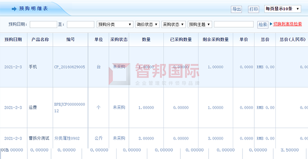Open the 每页显示10条 page size dropdown
308x159 pixels.
[282, 9]
